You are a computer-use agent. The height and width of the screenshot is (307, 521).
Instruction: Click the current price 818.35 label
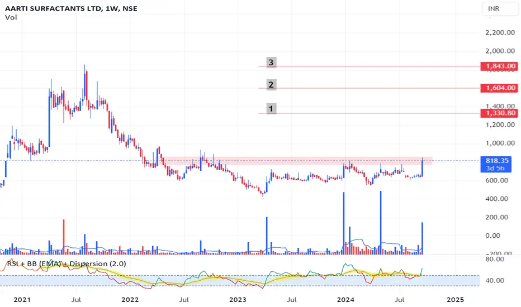click(x=497, y=161)
